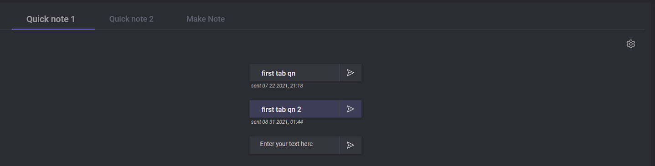The width and height of the screenshot is (655, 166).
Task: Open the settings gear icon
Action: point(630,44)
